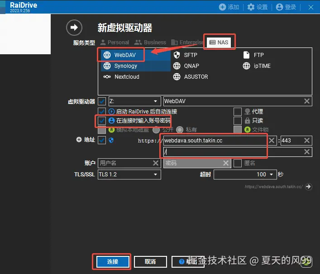Image resolution: width=320 pixels, height=274 pixels.
Task: Select the FTP service
Action: coord(253,55)
